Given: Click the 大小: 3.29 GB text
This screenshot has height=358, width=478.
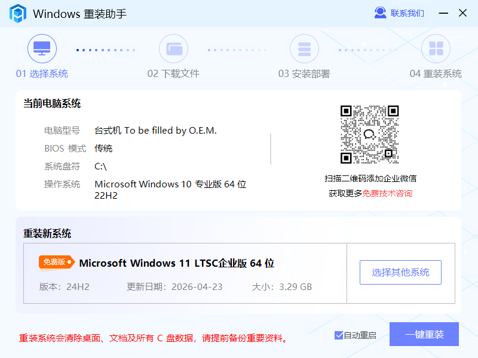Looking at the screenshot, I should tap(282, 287).
